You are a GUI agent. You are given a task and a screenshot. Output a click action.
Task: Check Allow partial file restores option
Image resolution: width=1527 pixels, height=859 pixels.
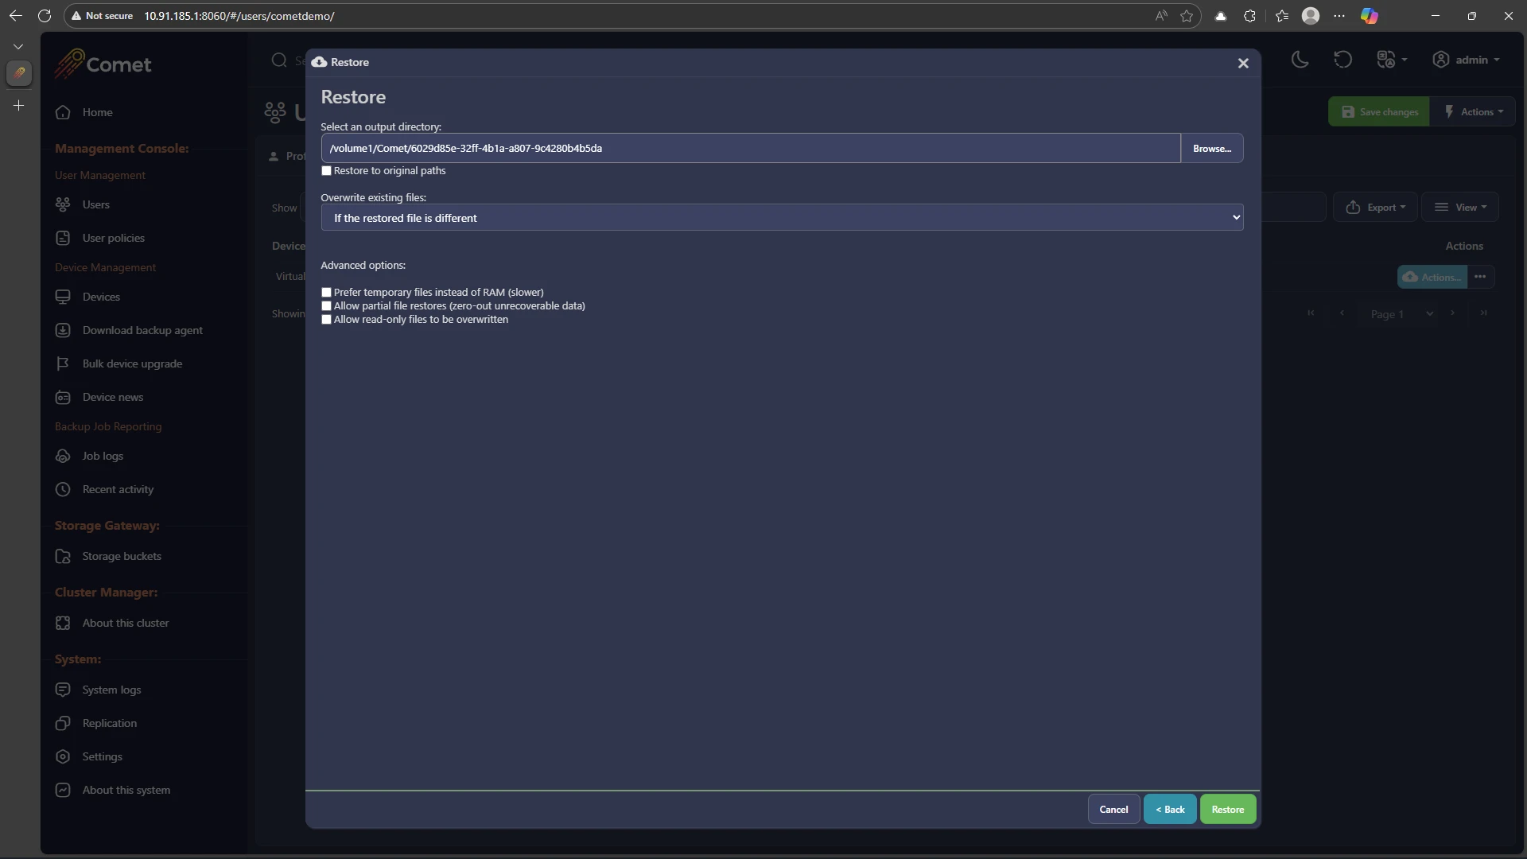point(326,306)
